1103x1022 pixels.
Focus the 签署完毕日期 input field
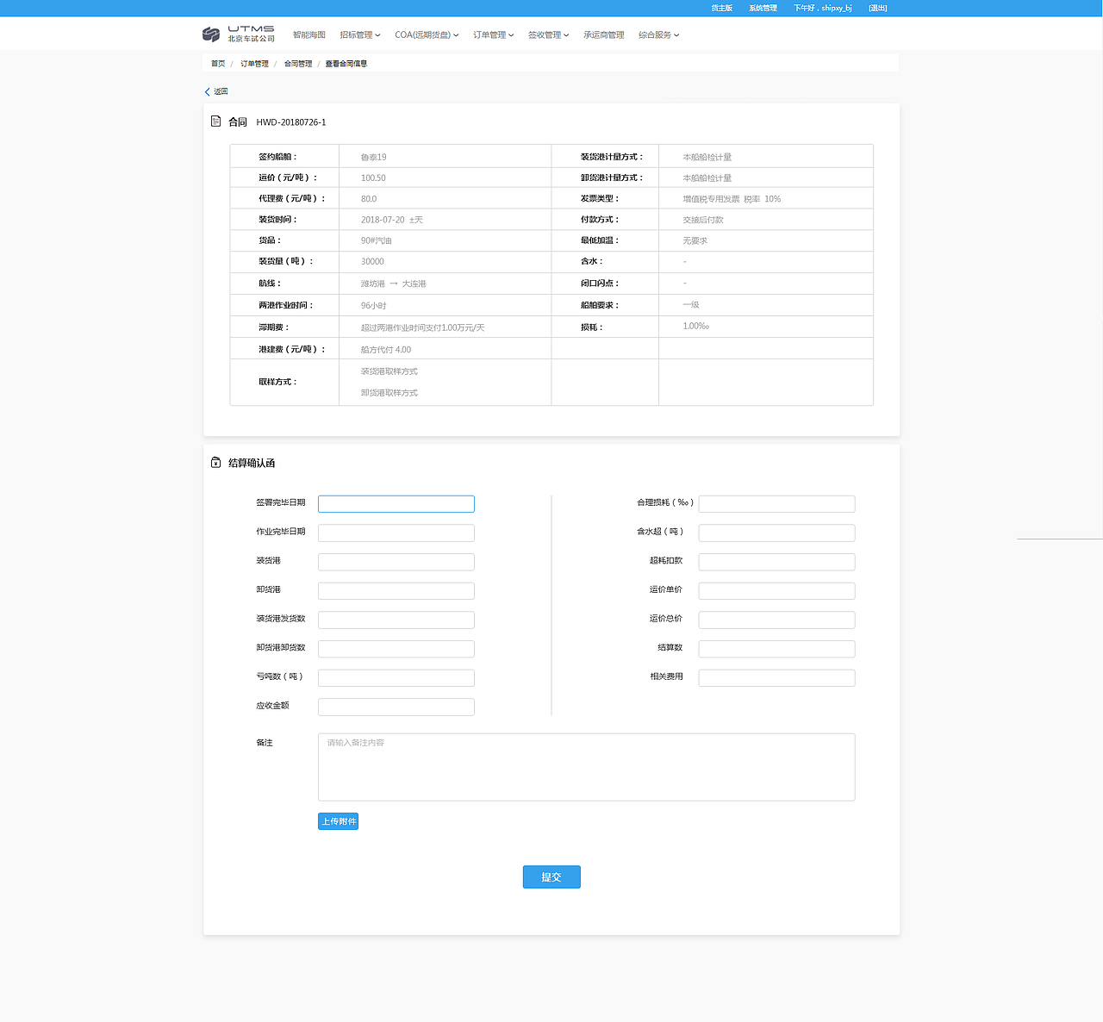pyautogui.click(x=396, y=504)
